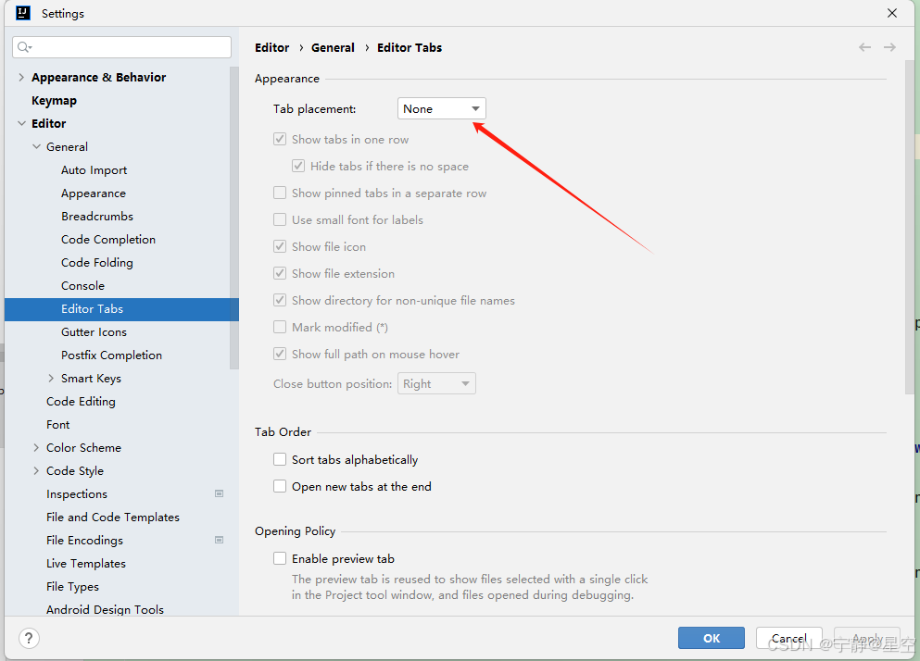This screenshot has height=661, width=920.
Task: Expand the Smart Keys node chevron
Action: 51,379
